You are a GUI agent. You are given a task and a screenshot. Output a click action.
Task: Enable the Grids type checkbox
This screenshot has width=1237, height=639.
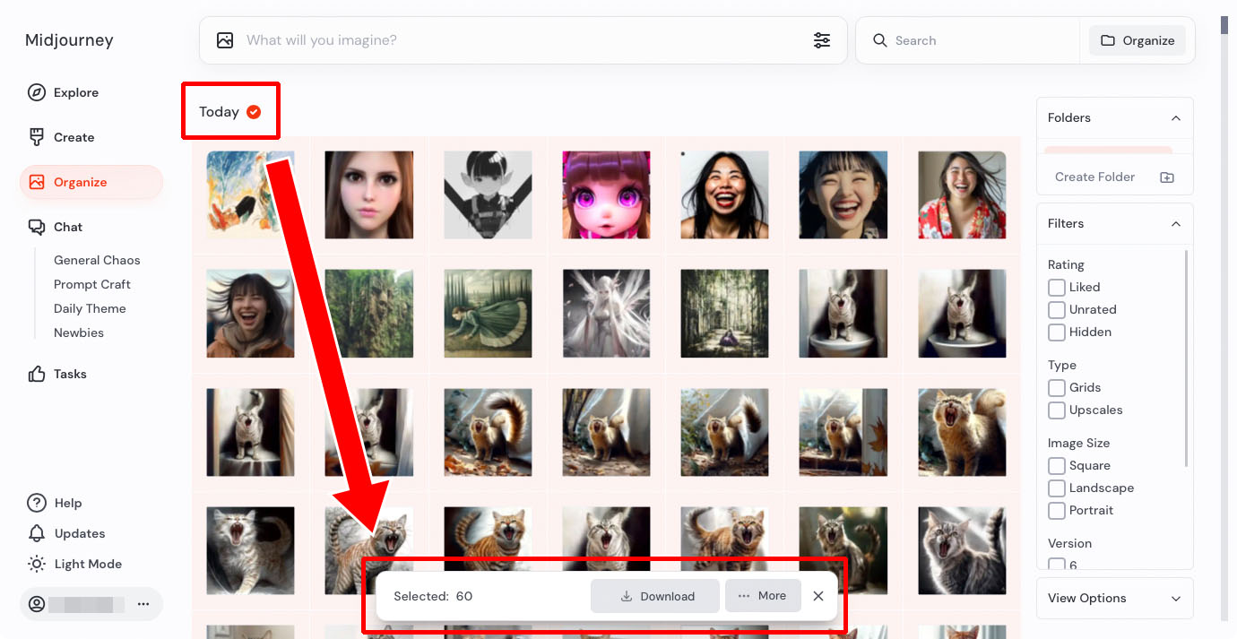(1057, 388)
